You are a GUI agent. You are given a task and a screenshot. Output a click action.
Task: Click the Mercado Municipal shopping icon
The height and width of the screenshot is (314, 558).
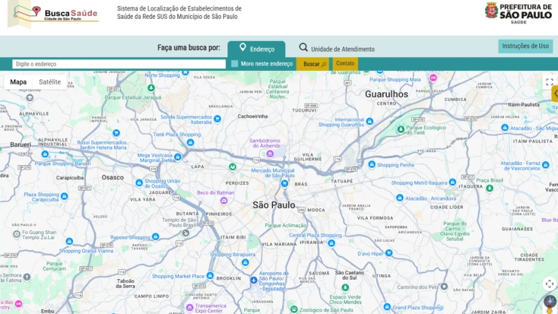[x=284, y=184]
